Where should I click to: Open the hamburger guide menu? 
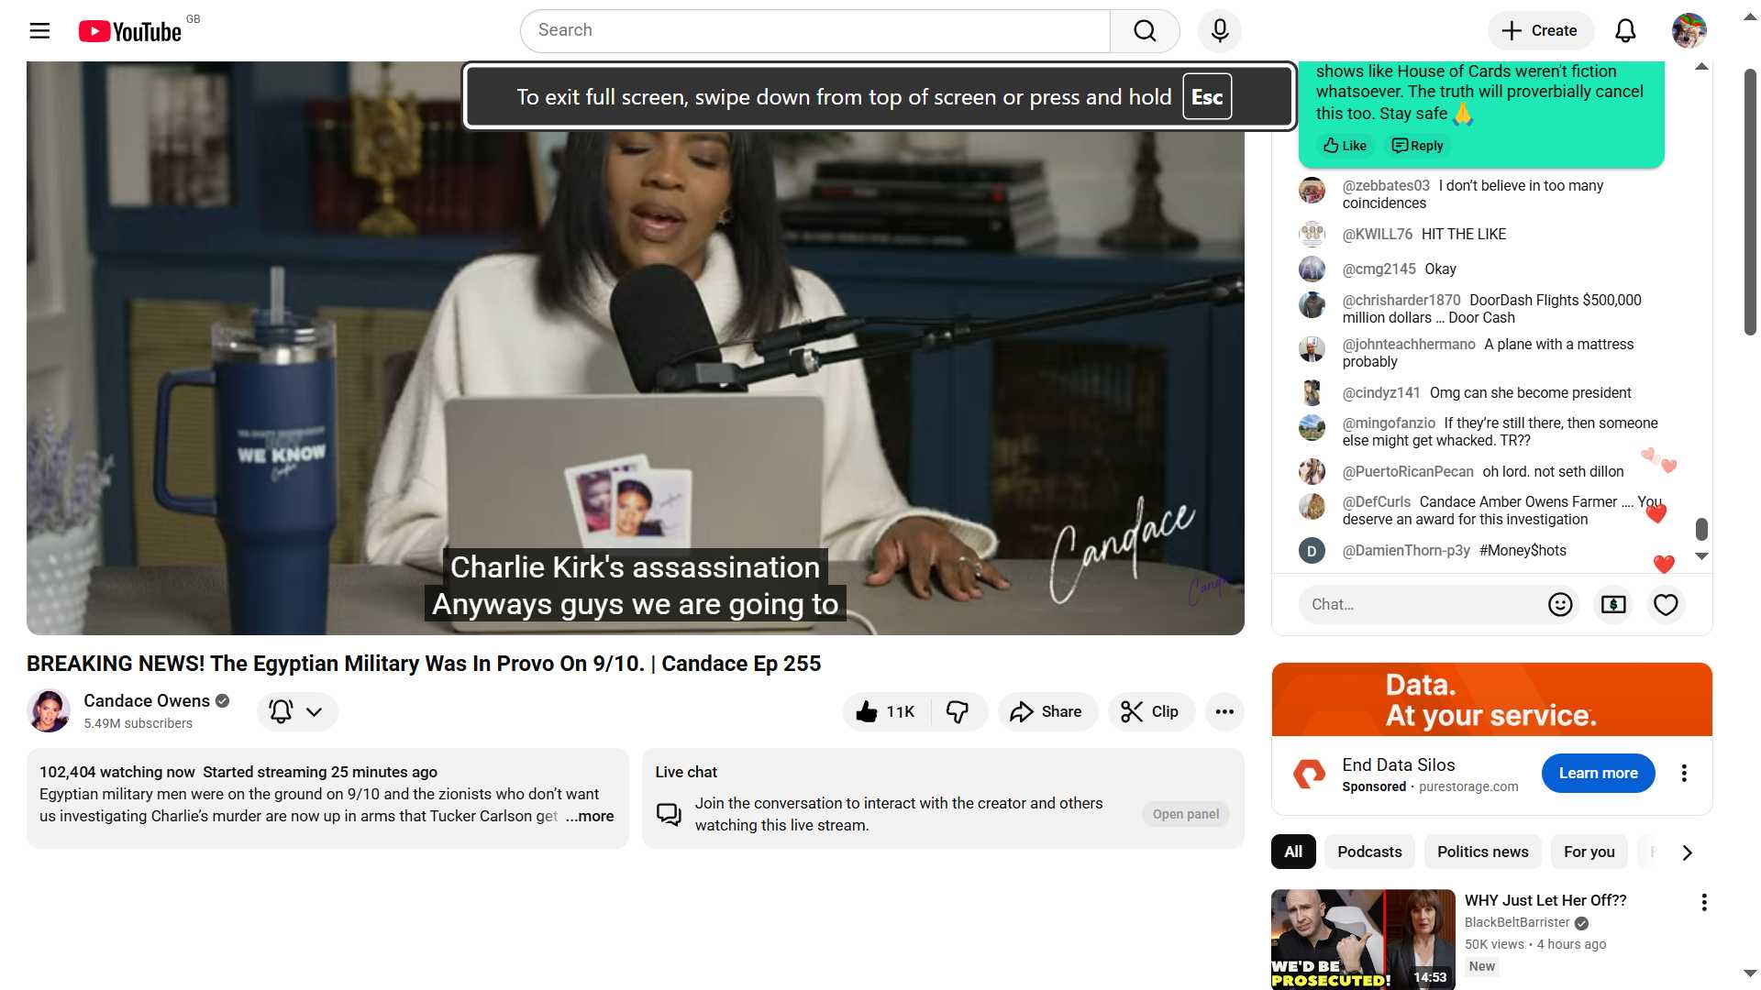click(x=39, y=31)
